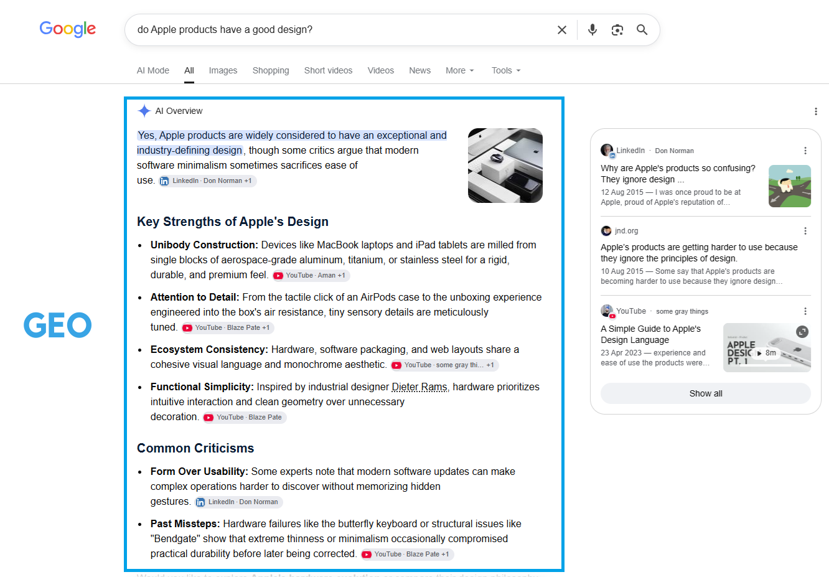Click the 'Common Criticisms' heading
Viewport: 829px width, 577px height.
point(195,448)
